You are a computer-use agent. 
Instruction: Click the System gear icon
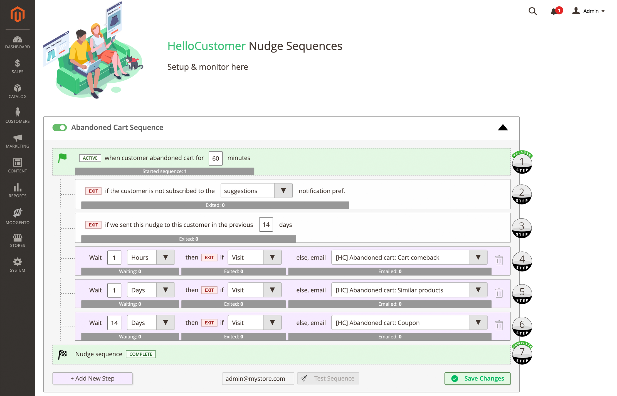click(x=17, y=262)
